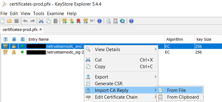Open a keystore with the folder icon
This screenshot has width=222, height=102.
[x=10, y=21]
